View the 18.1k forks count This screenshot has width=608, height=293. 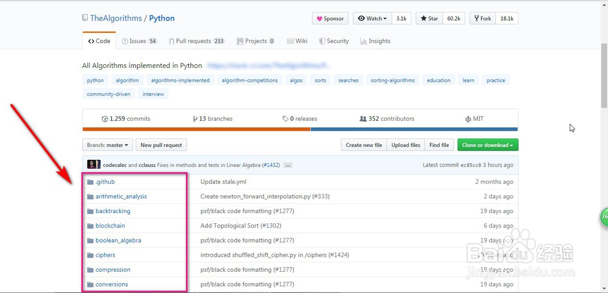(x=507, y=18)
